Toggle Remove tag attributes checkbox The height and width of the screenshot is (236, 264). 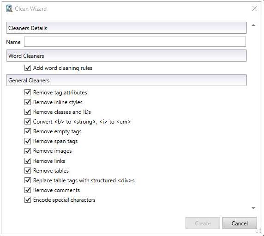point(28,93)
